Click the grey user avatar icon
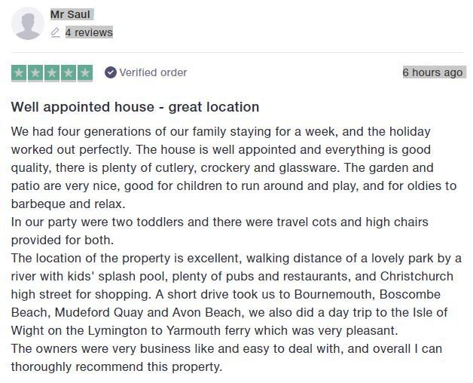 click(28, 23)
